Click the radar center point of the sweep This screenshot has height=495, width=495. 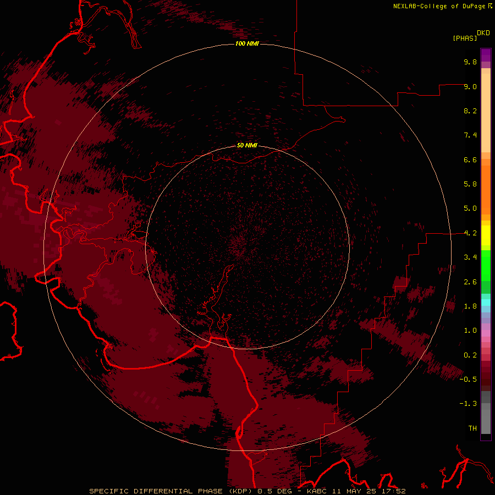click(248, 248)
